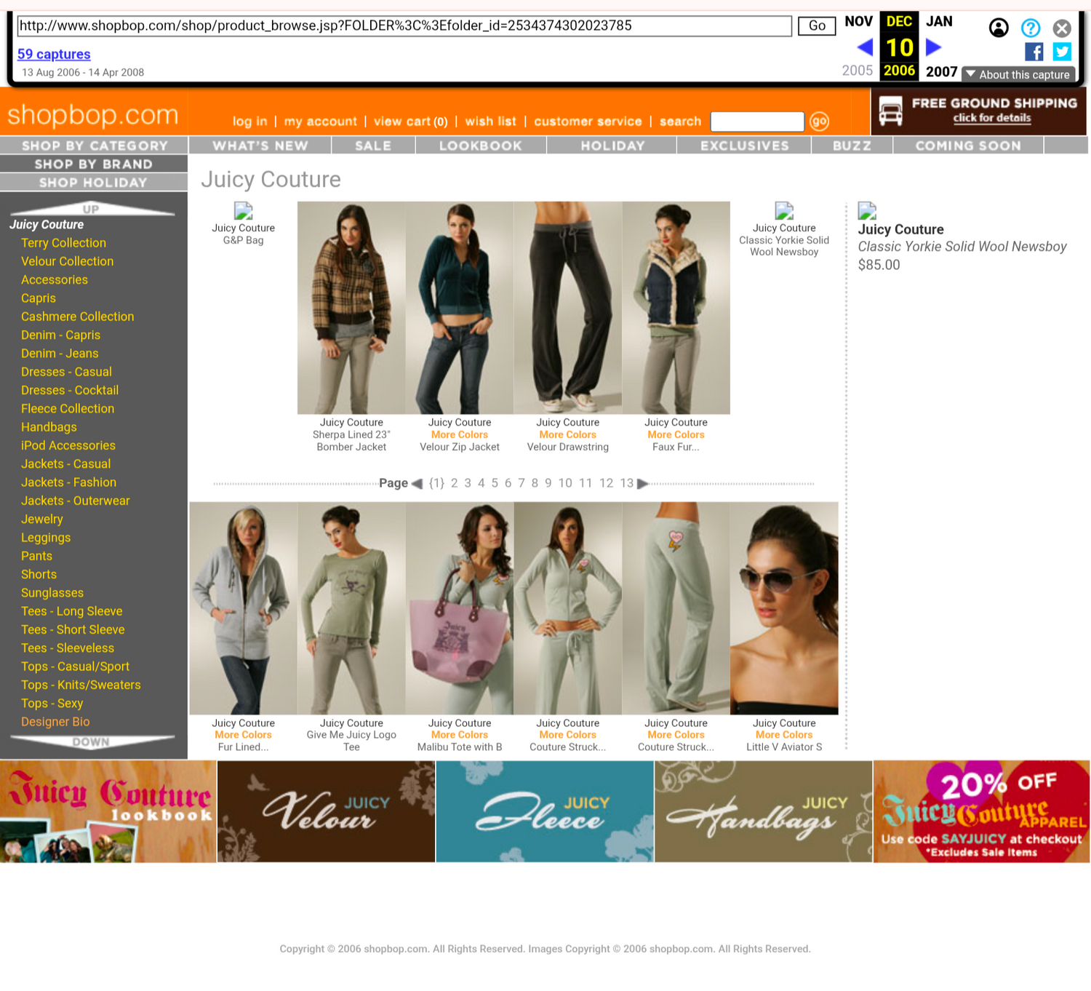This screenshot has height=991, width=1091.
Task: Open Sherpa Lined Bomber Jacket thumbnail
Action: click(351, 308)
